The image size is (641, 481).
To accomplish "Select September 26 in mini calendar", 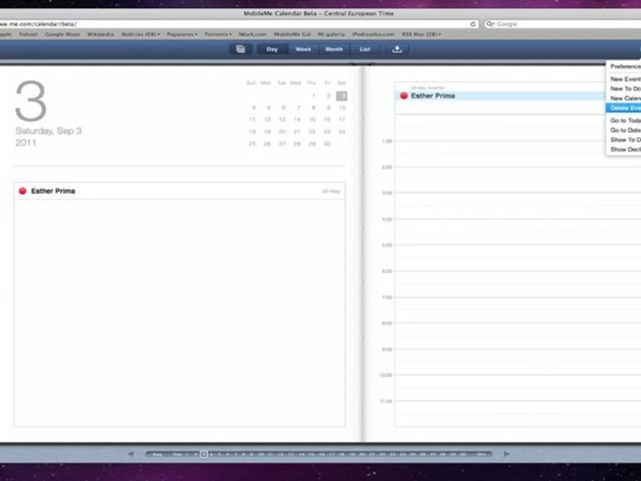I will 267,144.
